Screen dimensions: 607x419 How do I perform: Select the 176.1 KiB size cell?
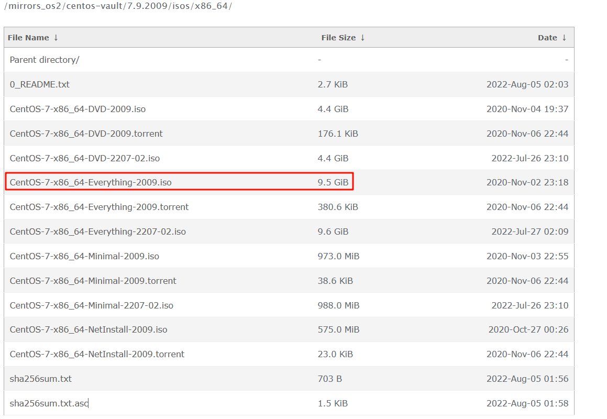coord(338,134)
